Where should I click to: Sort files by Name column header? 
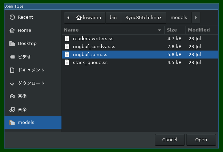tap(111, 30)
